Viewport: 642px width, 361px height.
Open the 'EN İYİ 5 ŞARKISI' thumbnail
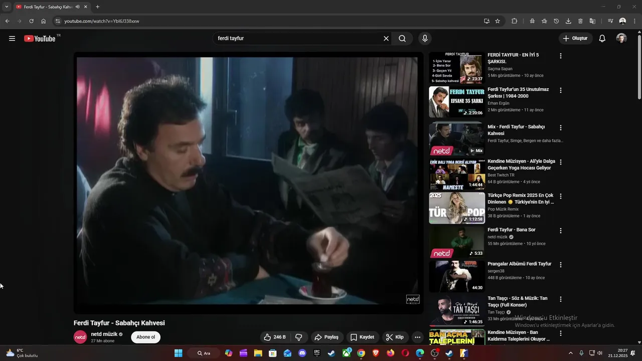[456, 68]
